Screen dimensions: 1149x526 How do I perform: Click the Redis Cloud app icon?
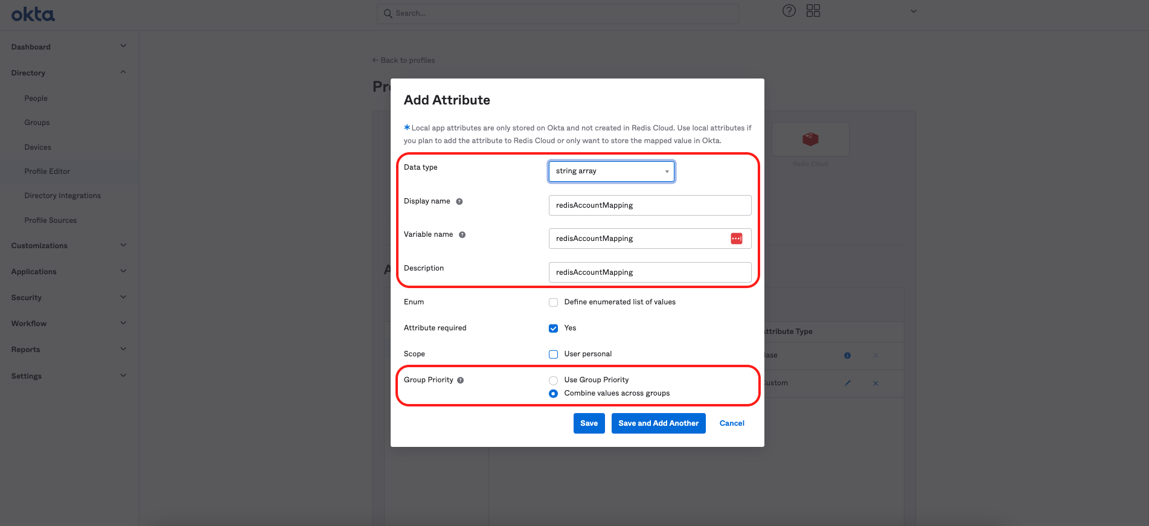click(x=810, y=140)
